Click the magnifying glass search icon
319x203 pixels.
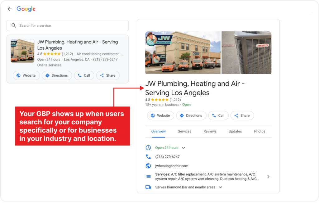pos(14,25)
